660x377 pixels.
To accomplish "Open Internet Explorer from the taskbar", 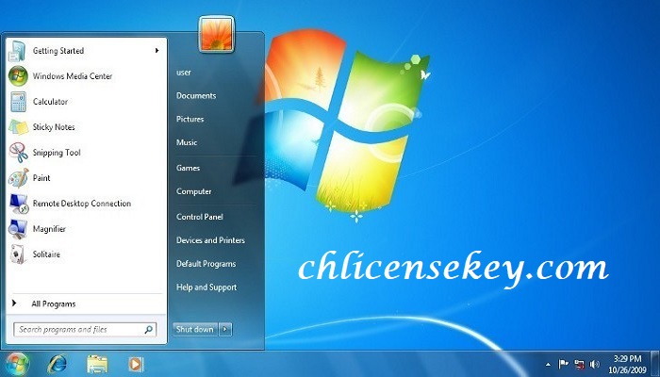I will 57,365.
